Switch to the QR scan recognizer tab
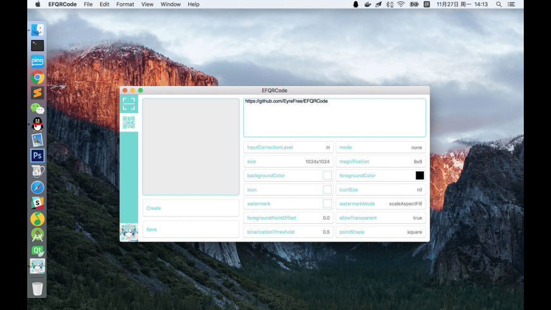The image size is (551, 310). pos(129,104)
